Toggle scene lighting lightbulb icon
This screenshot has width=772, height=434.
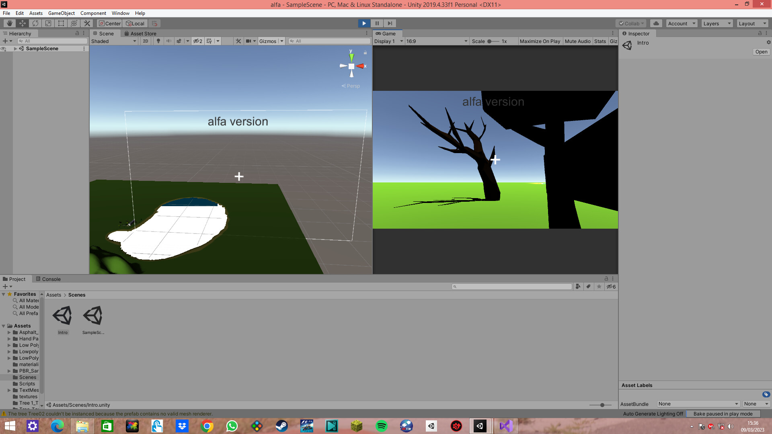click(x=158, y=41)
